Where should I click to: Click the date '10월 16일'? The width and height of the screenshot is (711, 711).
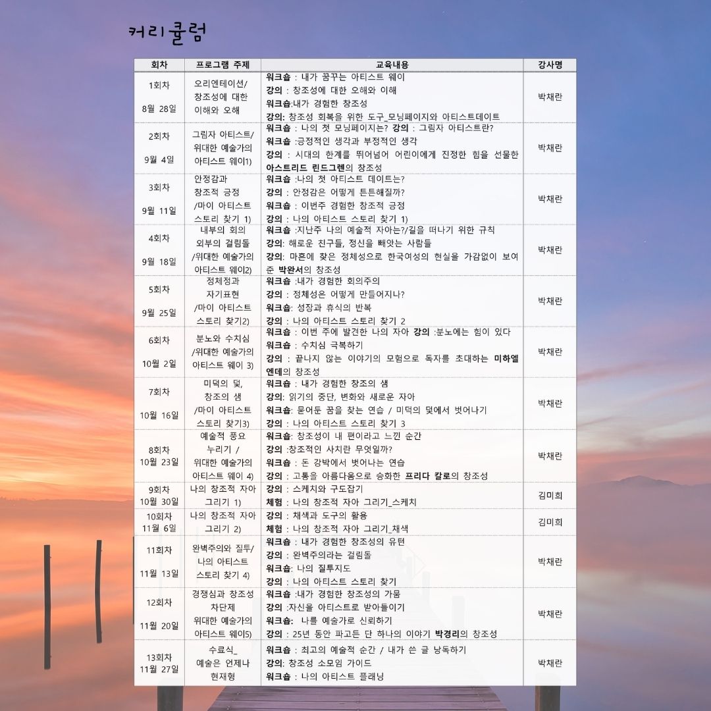tap(159, 415)
